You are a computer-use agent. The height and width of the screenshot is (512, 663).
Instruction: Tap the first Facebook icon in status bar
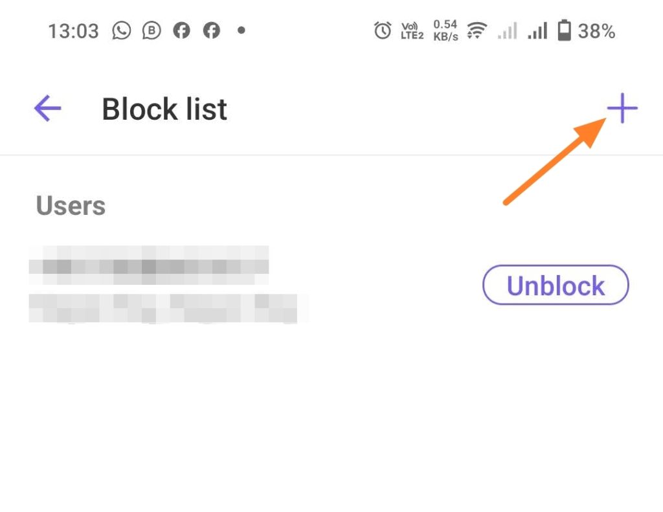[x=181, y=30]
